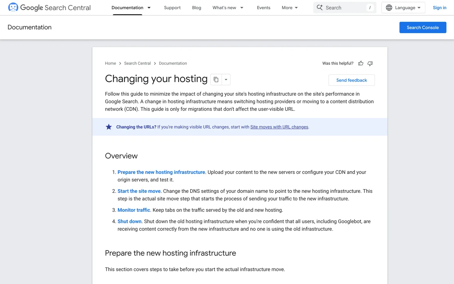Screen dimensions: 454x284
Task: Open the Language dropdown
Action: point(403,8)
